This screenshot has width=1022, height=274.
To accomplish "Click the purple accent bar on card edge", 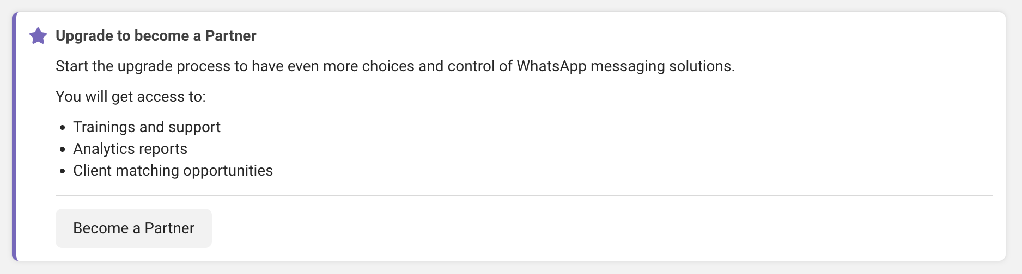I will 15,137.
